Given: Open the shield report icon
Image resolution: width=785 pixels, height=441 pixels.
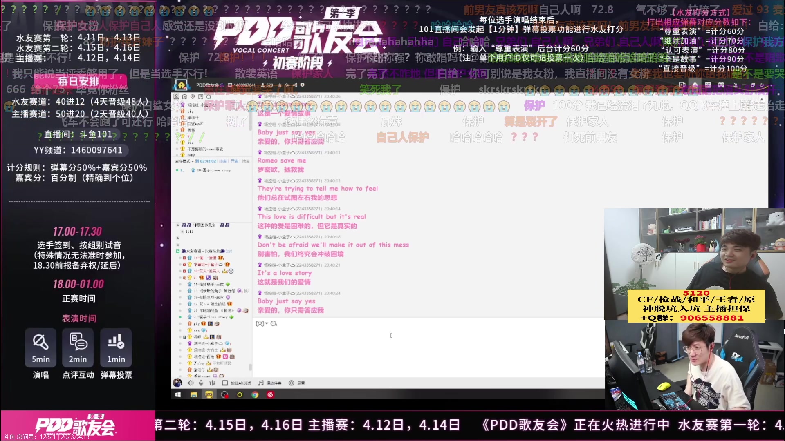Looking at the screenshot, I should point(302,85).
